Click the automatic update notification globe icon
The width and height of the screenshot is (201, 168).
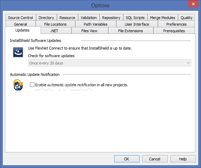[x=18, y=85]
